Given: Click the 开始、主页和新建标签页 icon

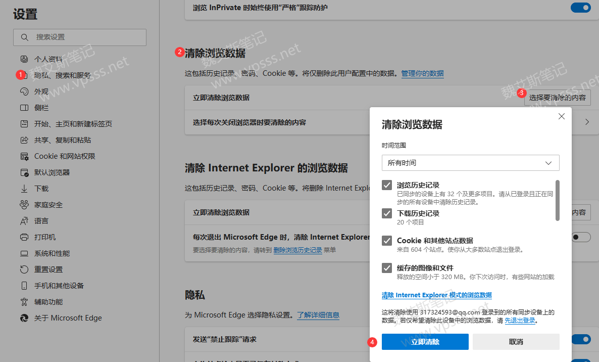Looking at the screenshot, I should (24, 124).
